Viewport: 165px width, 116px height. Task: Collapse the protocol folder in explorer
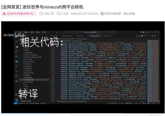(x=26, y=48)
